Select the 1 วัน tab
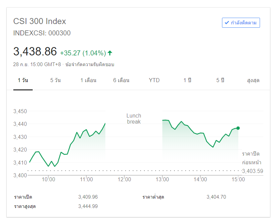Viewport: 277px width, 223px height. 23,80
